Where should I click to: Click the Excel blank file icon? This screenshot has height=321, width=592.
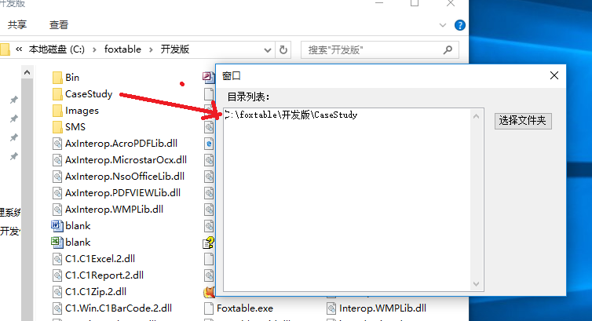point(57,243)
